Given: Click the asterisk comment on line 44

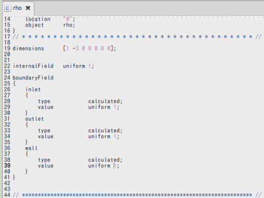Looking at the screenshot, I should click(x=137, y=195).
